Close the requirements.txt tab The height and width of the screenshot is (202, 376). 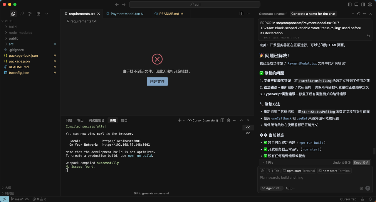(x=99, y=14)
